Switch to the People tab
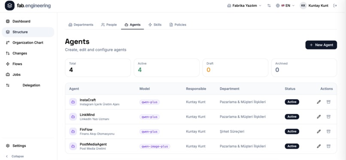 pyautogui.click(x=109, y=25)
